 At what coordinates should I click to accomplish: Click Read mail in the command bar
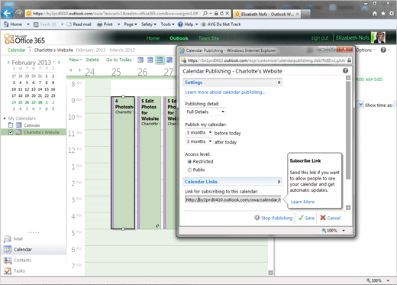pos(79,24)
